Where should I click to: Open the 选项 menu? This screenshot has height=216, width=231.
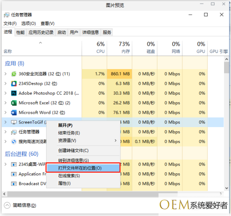click(x=28, y=24)
